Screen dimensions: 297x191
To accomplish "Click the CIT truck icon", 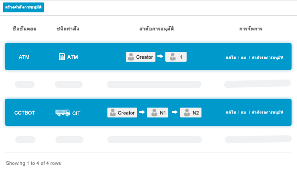I will (x=63, y=113).
